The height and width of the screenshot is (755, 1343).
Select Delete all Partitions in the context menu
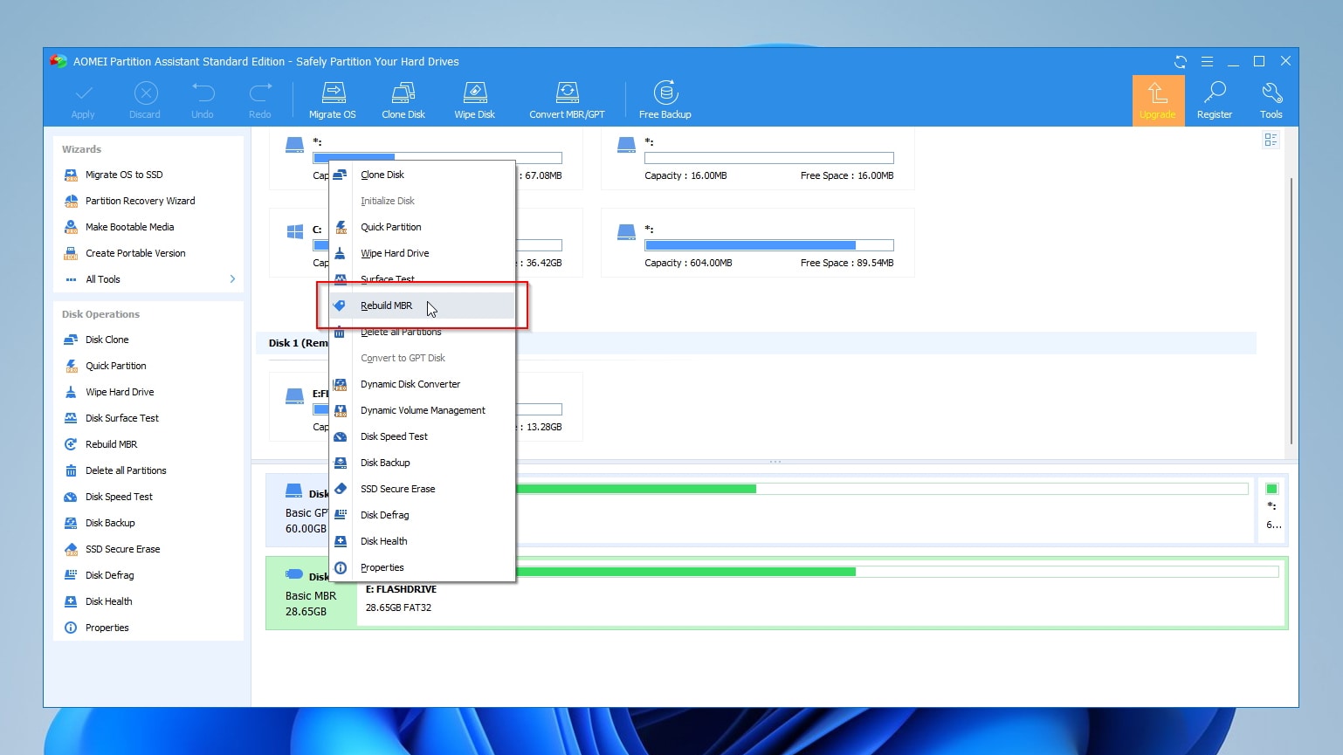(x=422, y=332)
